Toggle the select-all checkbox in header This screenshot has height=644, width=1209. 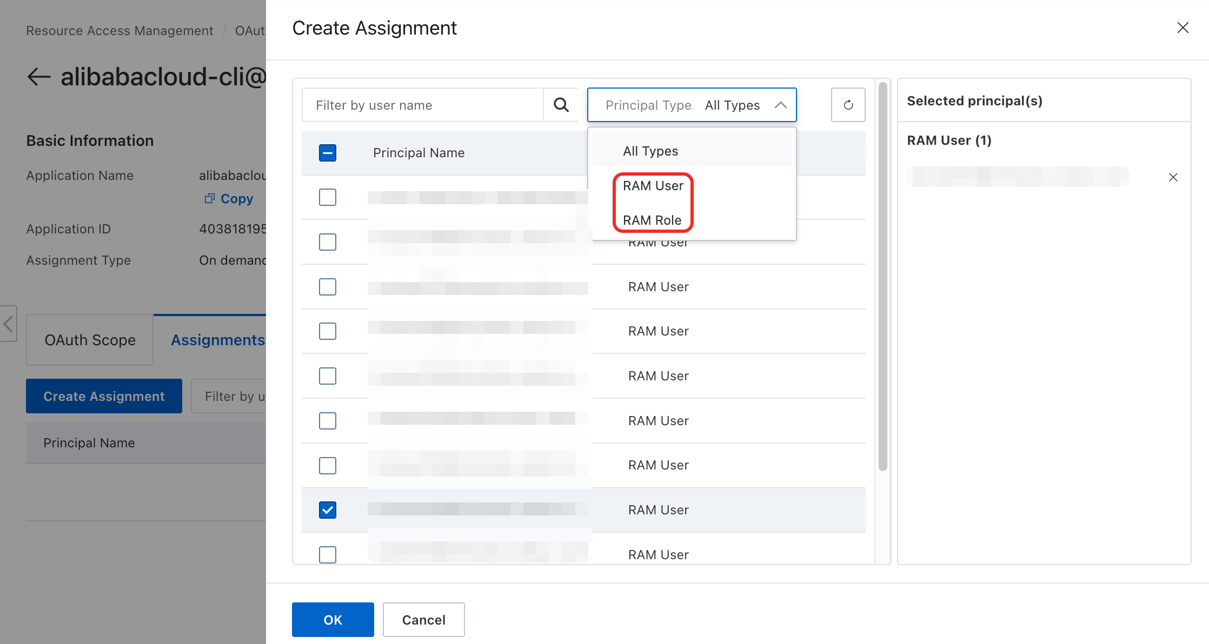[x=328, y=153]
